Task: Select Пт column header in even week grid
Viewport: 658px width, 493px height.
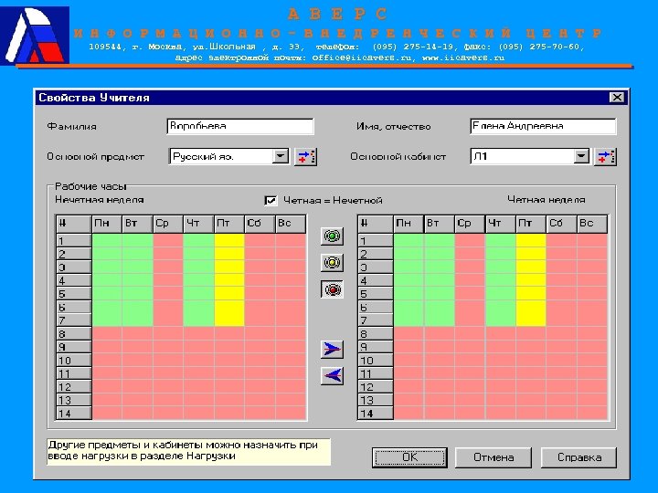Action: coord(531,224)
